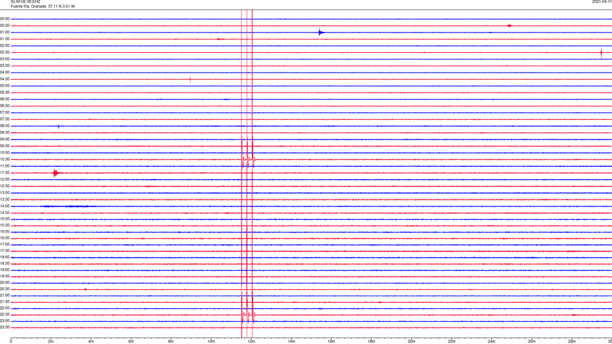Screen dimensions: 612x344
Task: Select the 21:30 trace time label
Action: click(x=5, y=302)
